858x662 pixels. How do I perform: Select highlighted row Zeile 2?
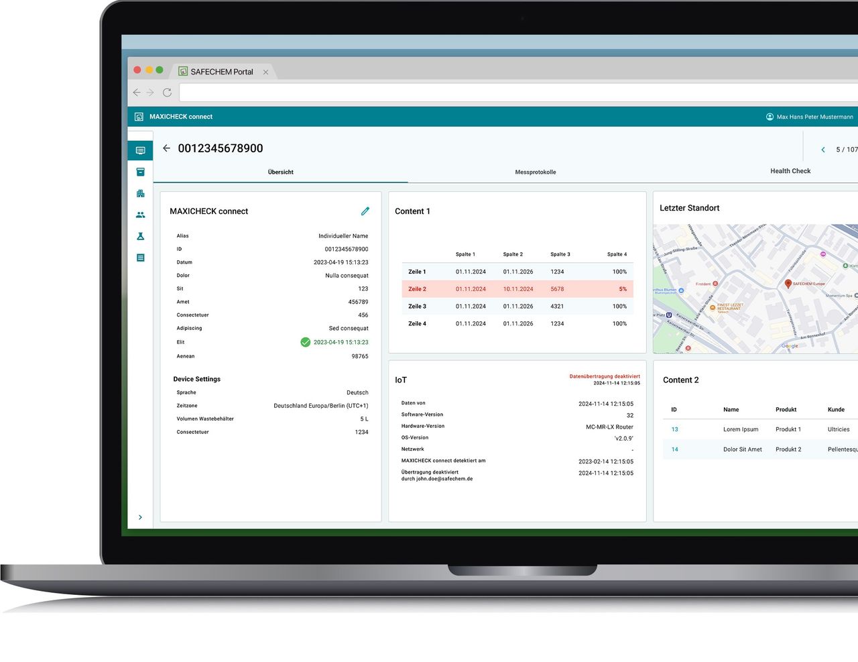[517, 289]
